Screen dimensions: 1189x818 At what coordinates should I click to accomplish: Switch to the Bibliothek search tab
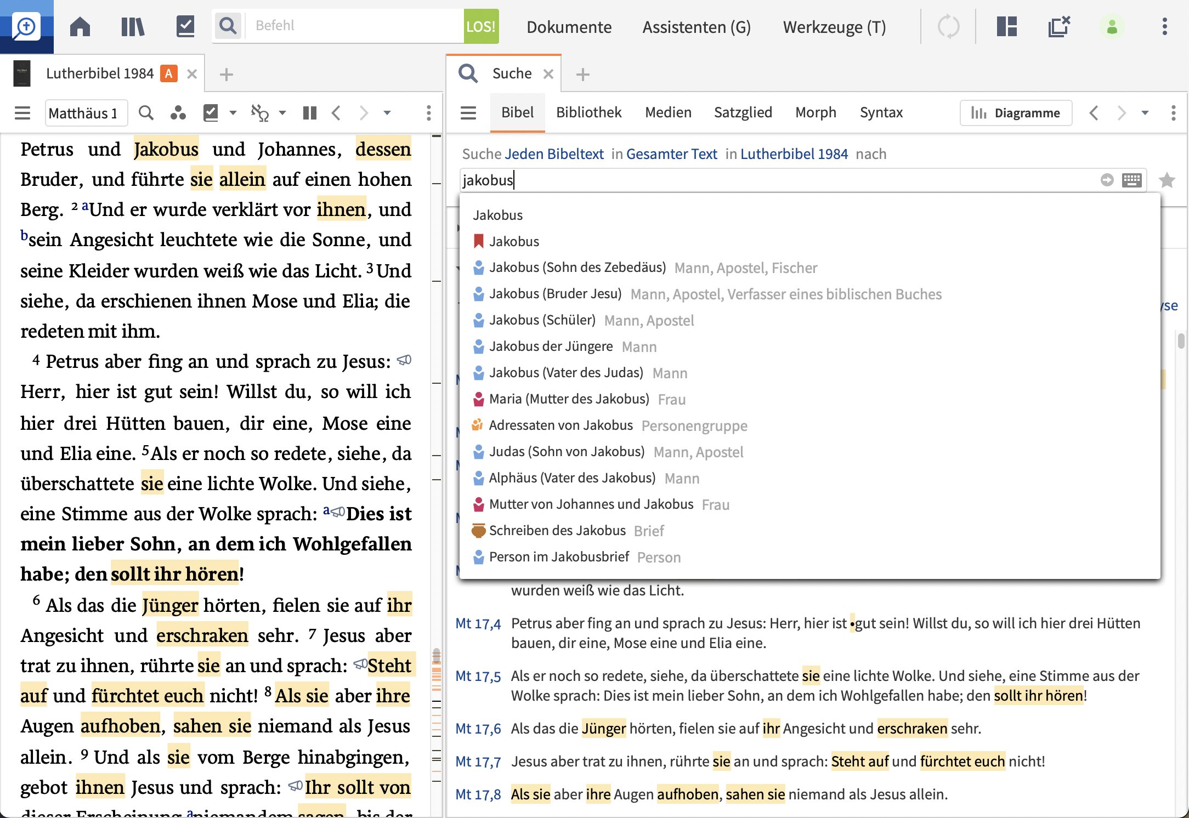588,112
